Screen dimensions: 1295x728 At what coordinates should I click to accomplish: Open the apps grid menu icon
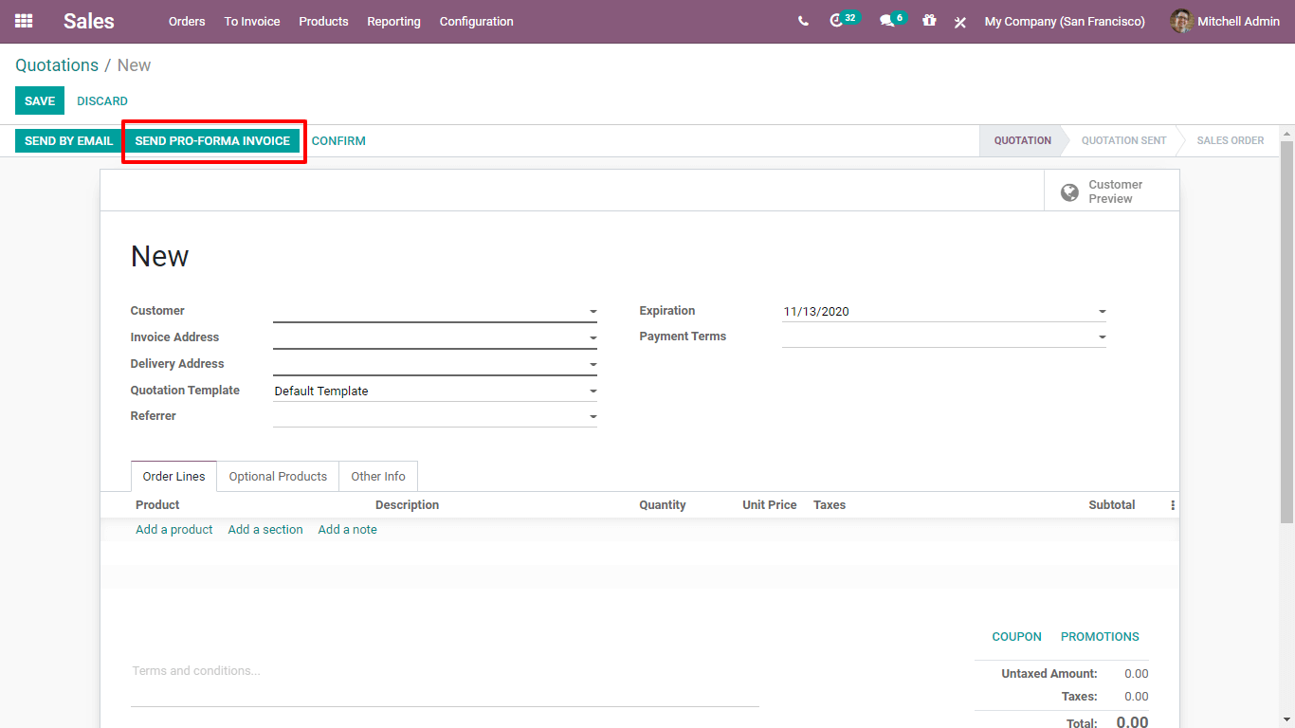(24, 21)
